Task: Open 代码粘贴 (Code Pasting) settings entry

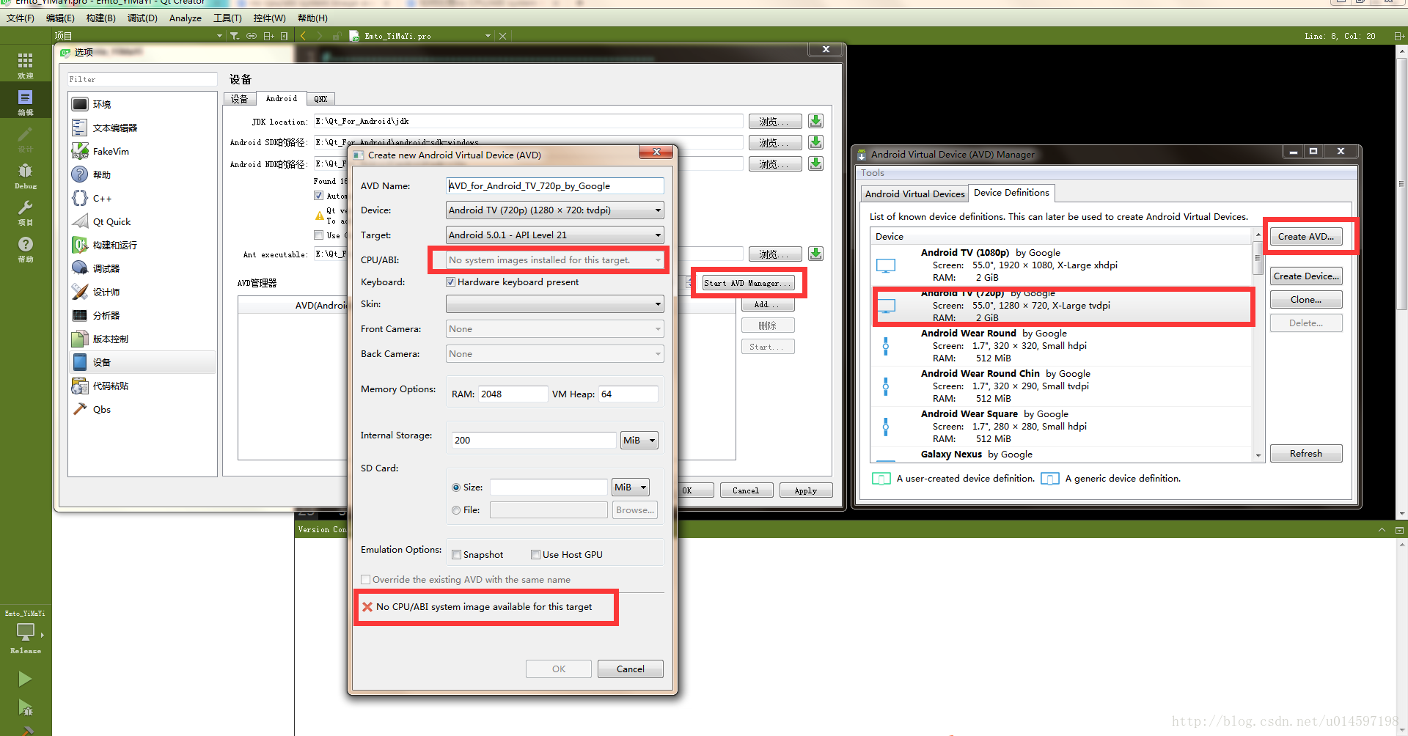Action: point(111,386)
